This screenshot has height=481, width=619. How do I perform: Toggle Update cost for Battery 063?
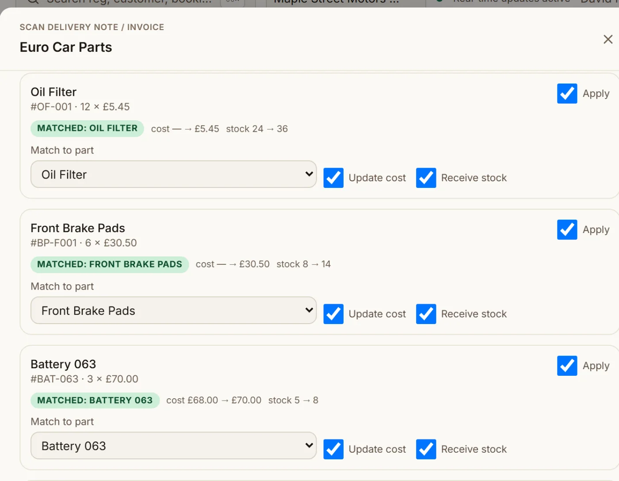[333, 449]
